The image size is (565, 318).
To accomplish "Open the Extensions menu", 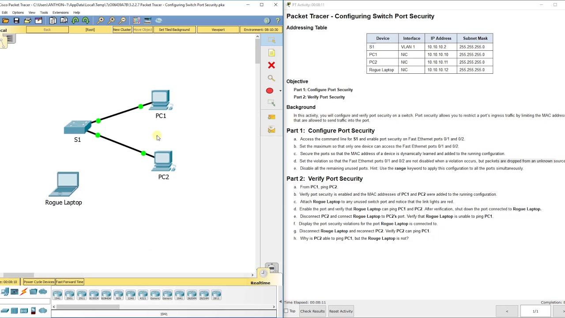I will (60, 12).
